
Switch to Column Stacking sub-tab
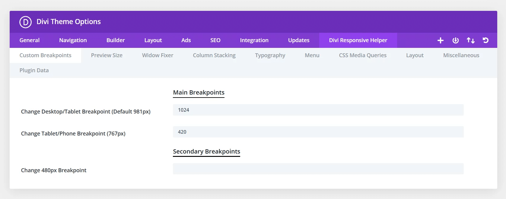(x=214, y=55)
